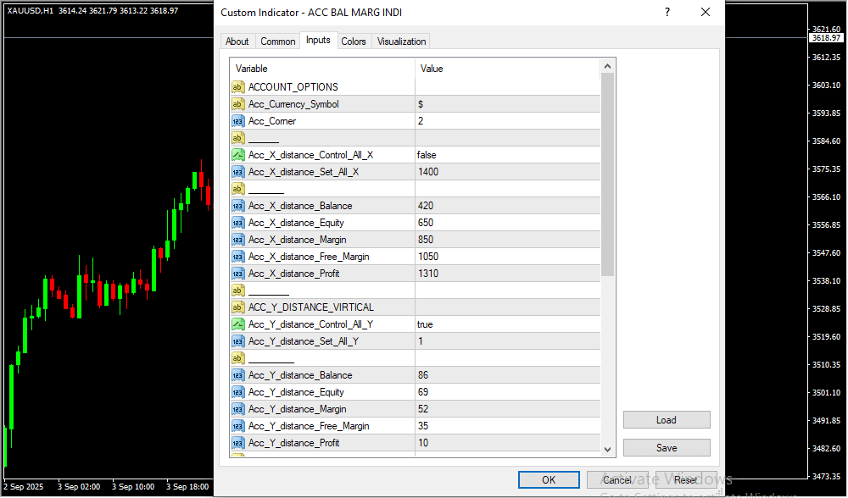
Task: Open the Common tab
Action: point(278,41)
